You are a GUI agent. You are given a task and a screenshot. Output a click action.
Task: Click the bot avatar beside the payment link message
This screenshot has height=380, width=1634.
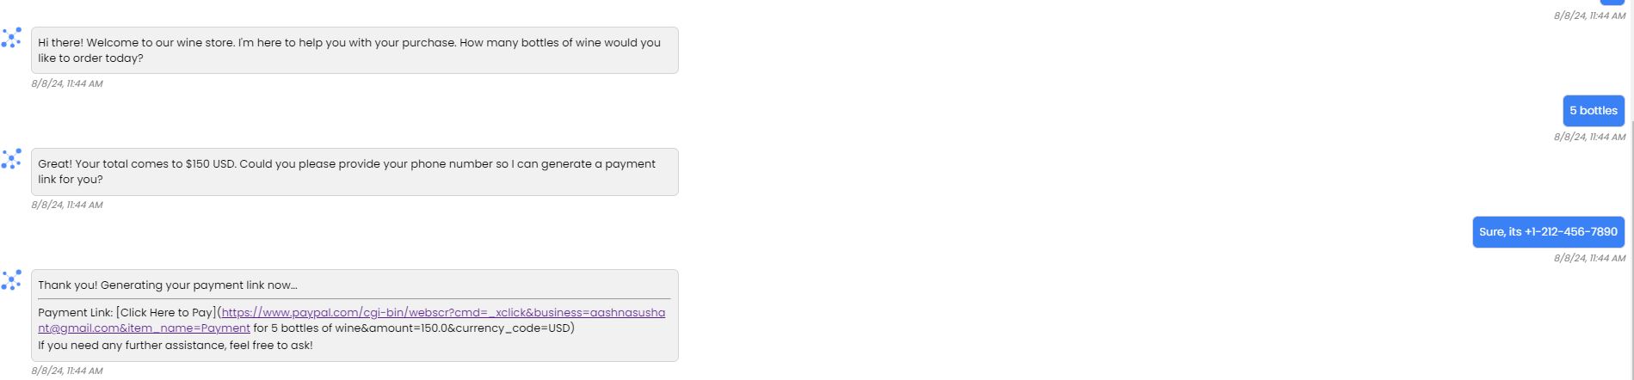point(11,280)
